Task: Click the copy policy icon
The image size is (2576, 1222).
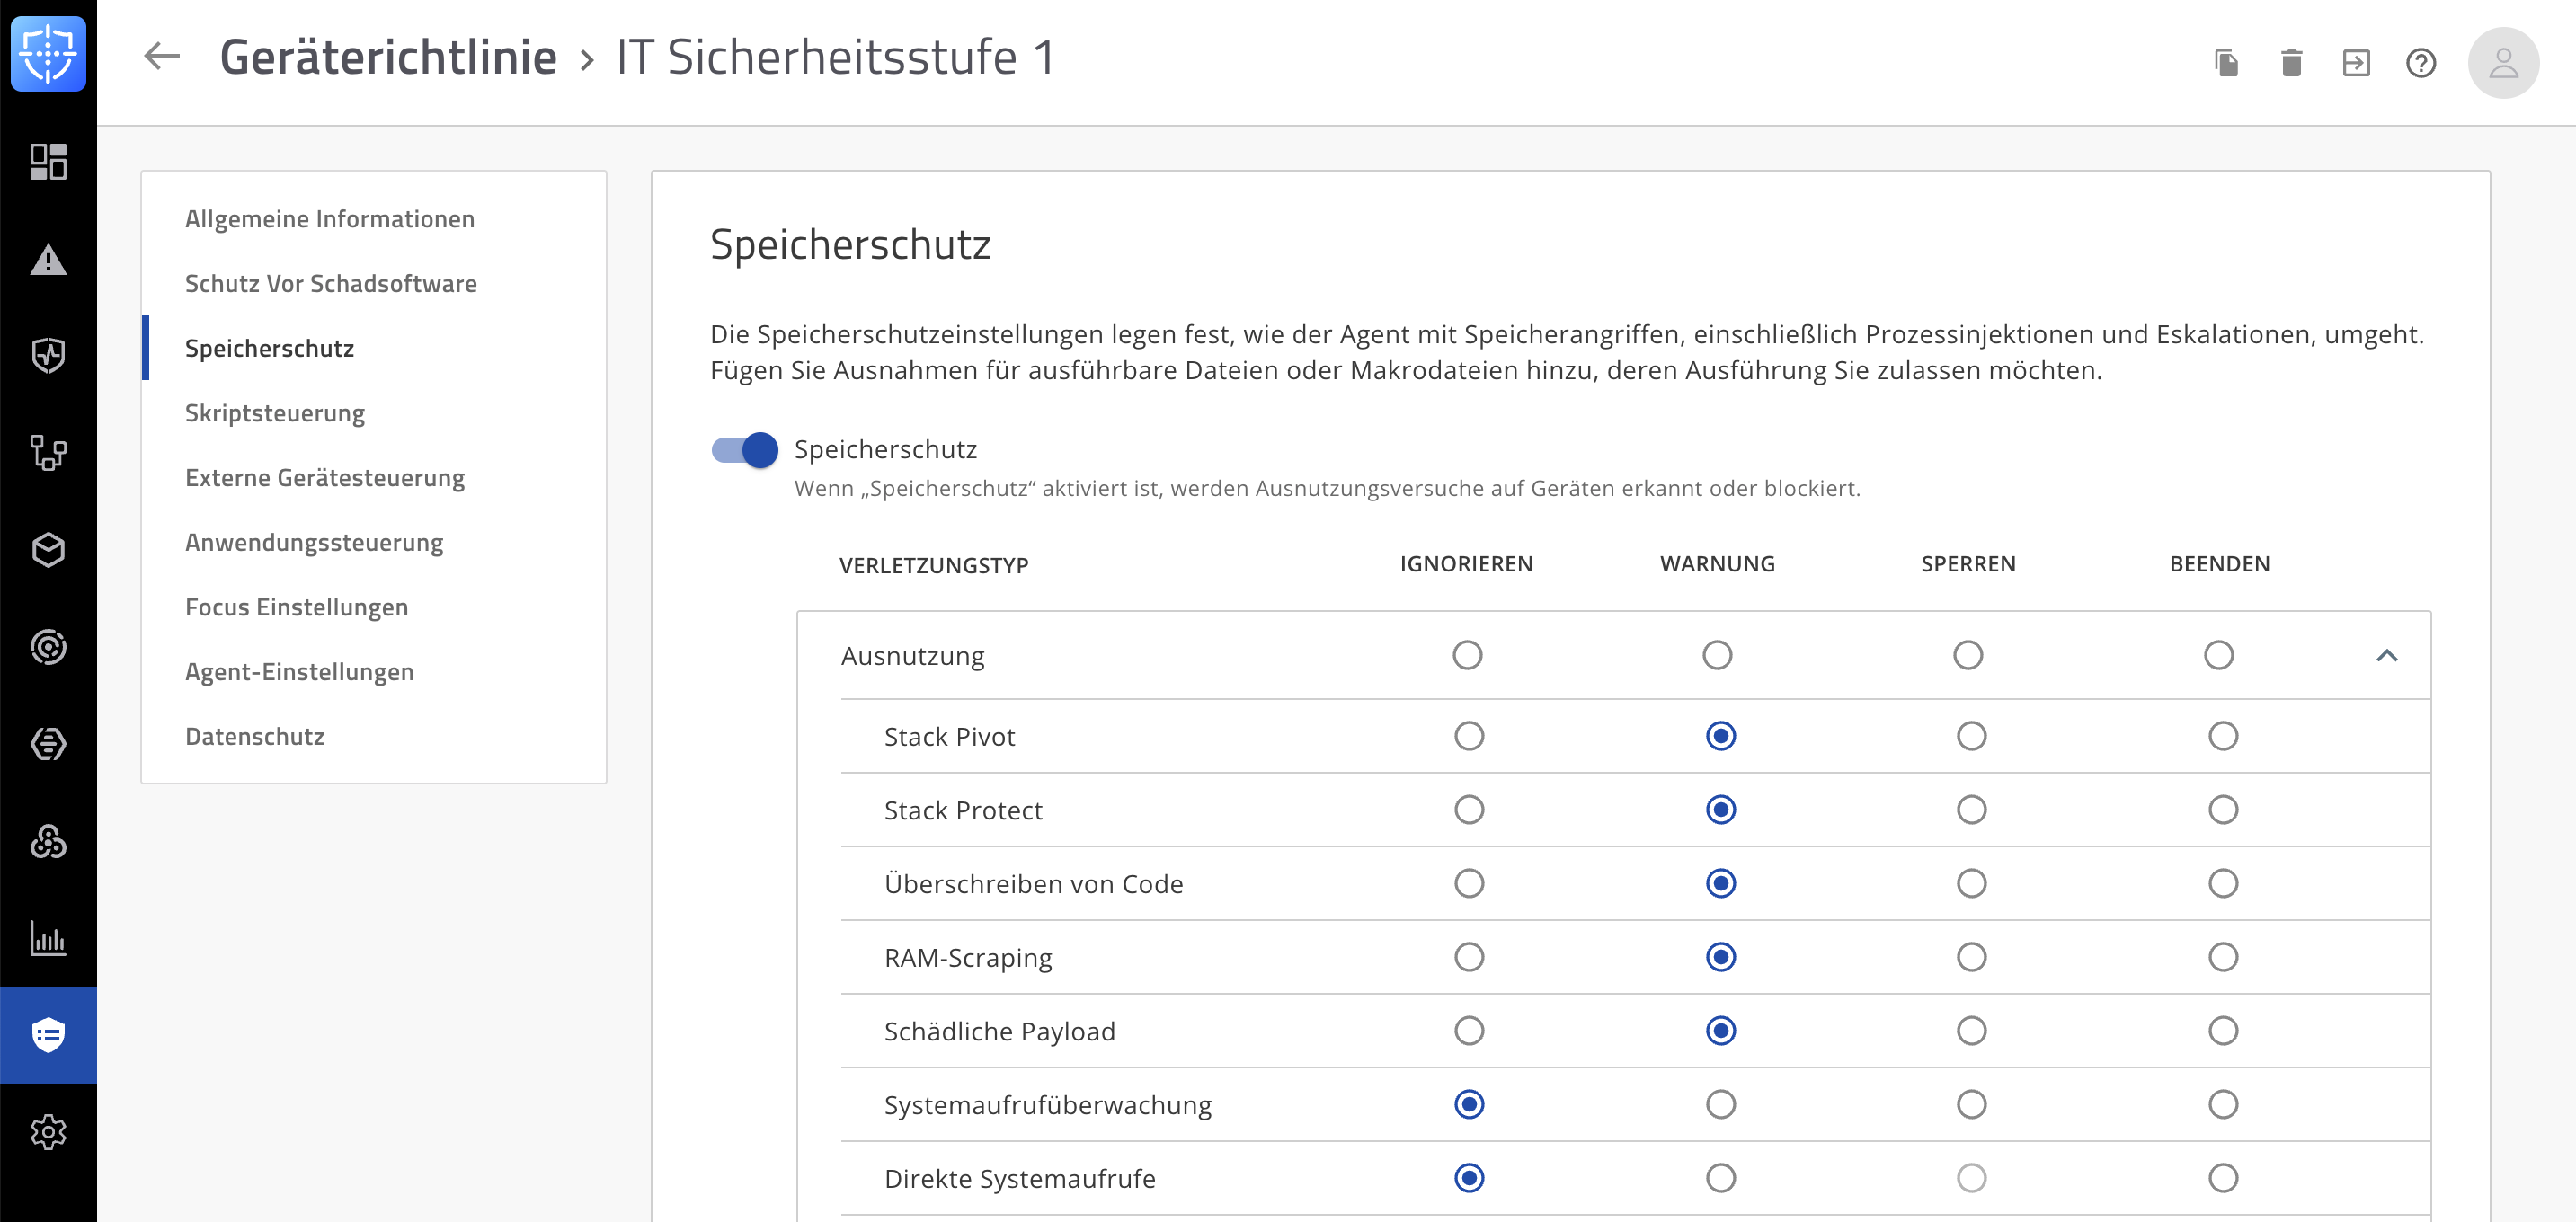Action: click(x=2226, y=63)
